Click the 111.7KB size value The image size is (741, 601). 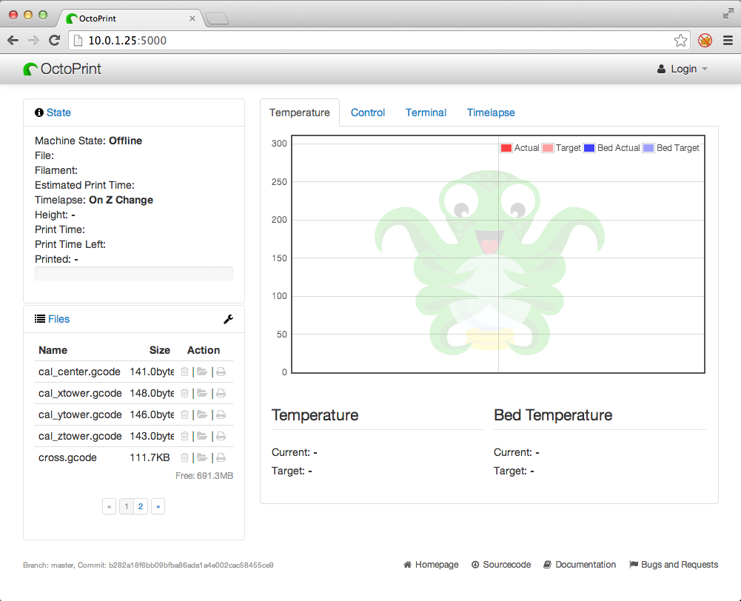(150, 457)
